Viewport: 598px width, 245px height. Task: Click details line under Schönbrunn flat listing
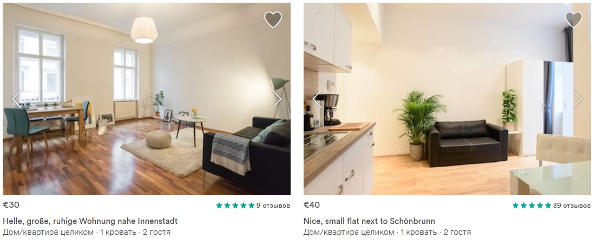(387, 232)
